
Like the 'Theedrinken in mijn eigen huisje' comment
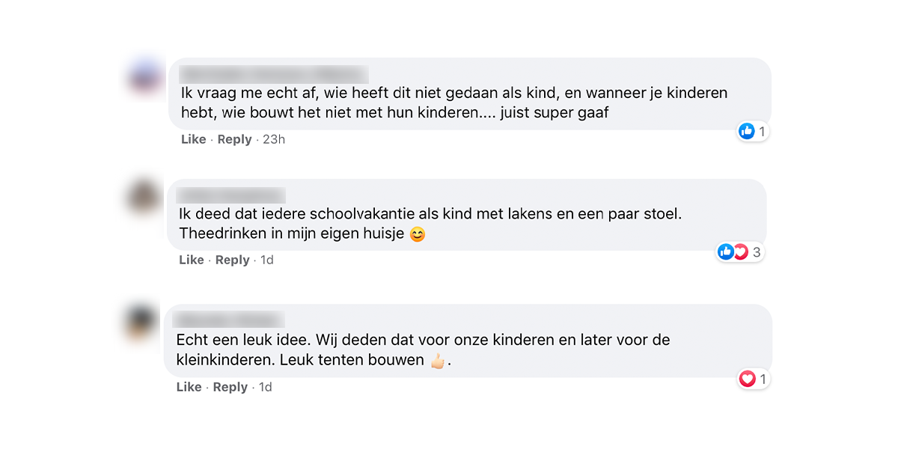click(x=192, y=260)
